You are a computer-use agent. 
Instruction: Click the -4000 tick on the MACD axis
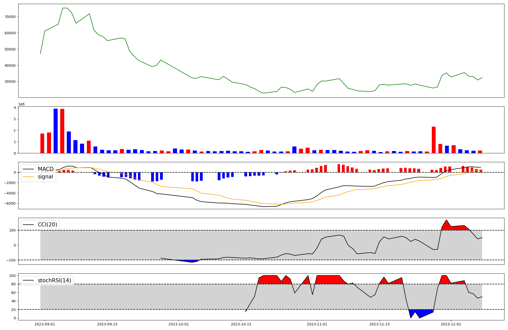click(10, 193)
